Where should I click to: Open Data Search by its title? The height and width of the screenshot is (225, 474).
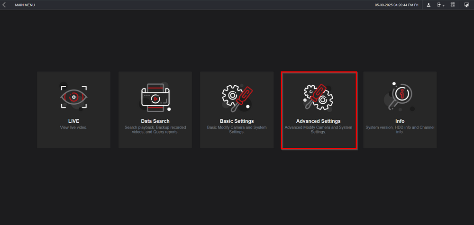pyautogui.click(x=155, y=121)
